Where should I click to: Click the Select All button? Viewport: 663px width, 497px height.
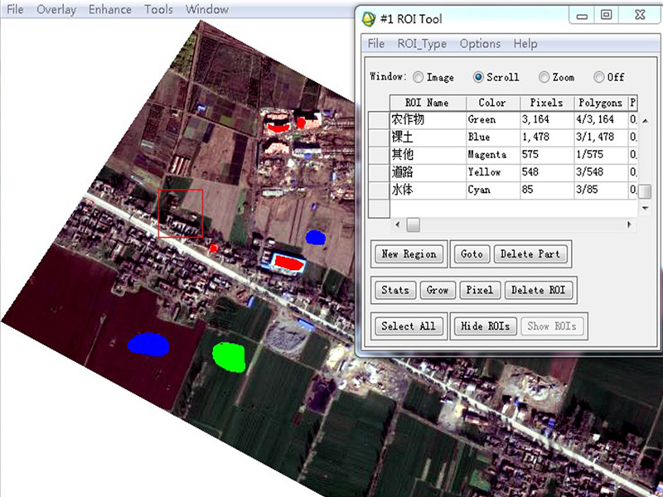point(409,326)
